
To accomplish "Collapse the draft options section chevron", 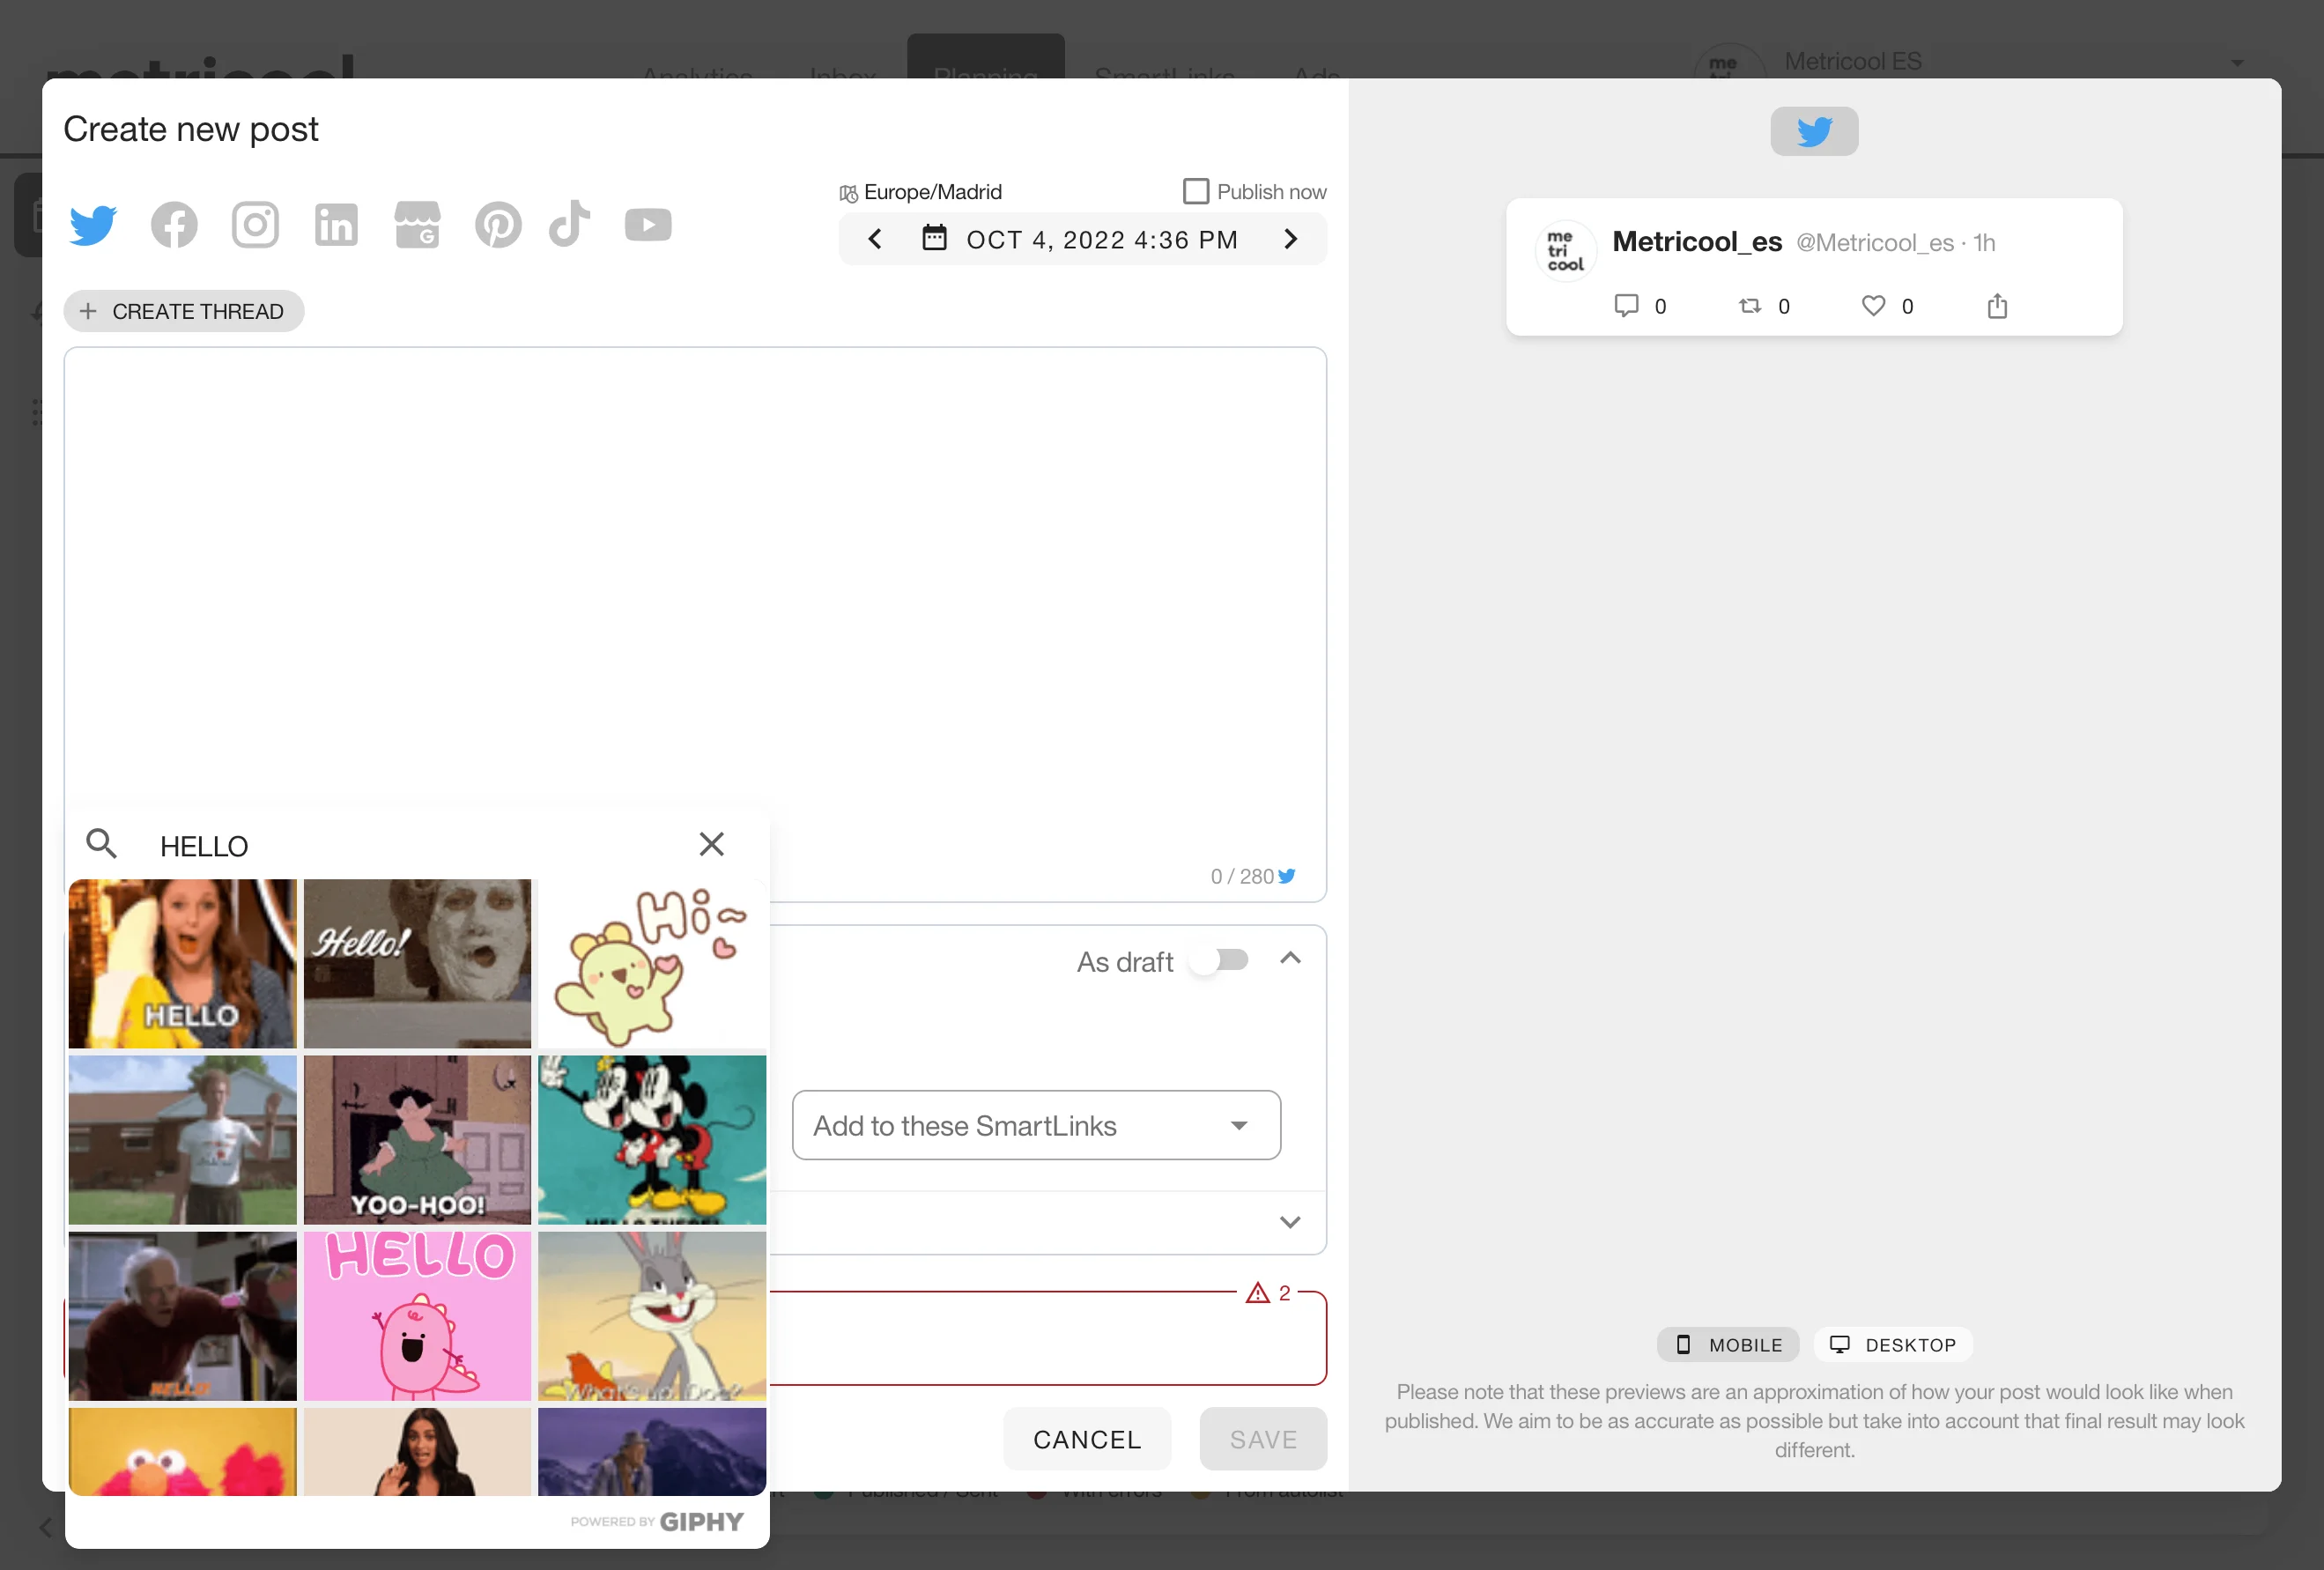I will 1290,959.
